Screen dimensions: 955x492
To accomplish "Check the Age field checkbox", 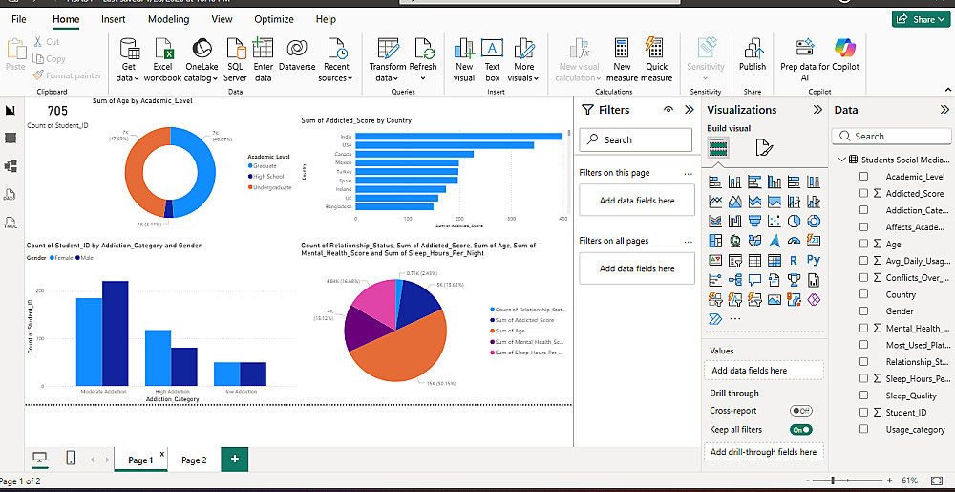I will click(863, 244).
